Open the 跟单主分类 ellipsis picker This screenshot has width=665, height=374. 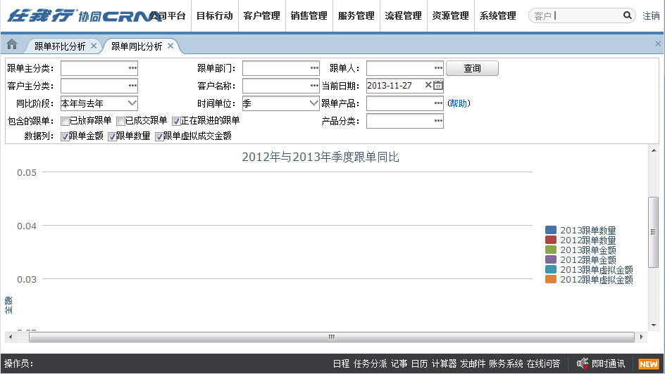(132, 68)
